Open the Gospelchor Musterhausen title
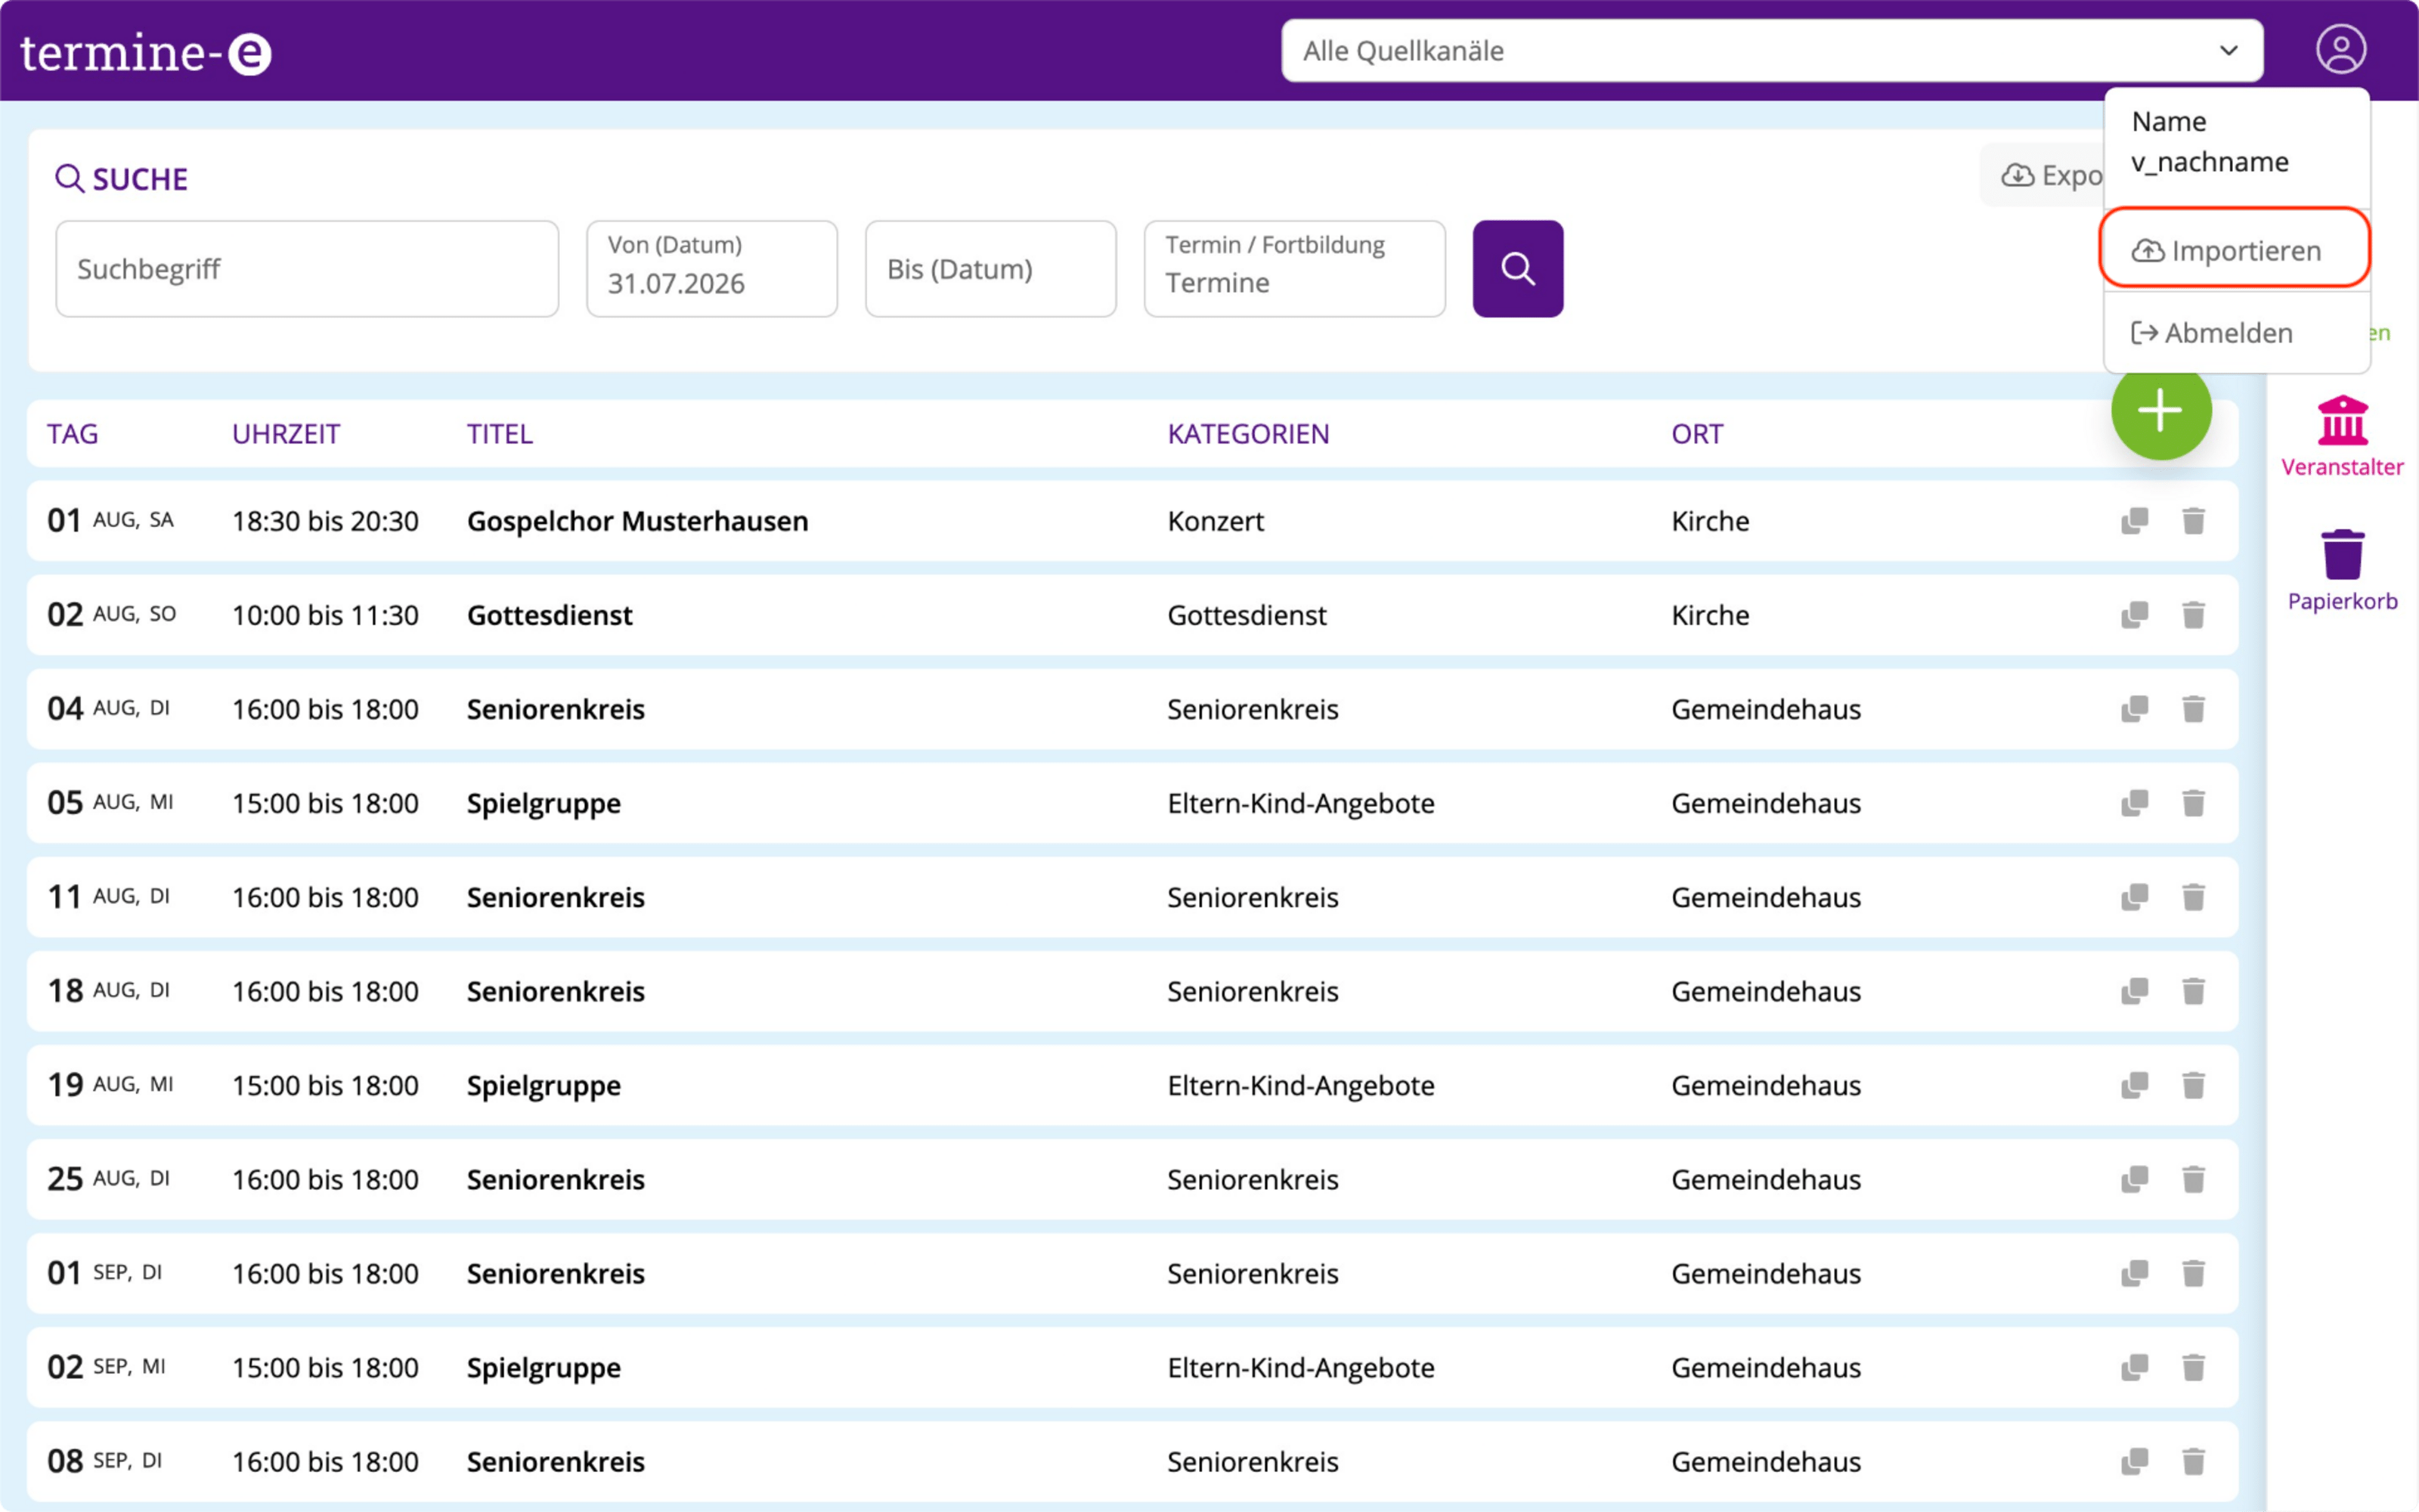Viewport: 2419px width, 1512px height. [638, 521]
